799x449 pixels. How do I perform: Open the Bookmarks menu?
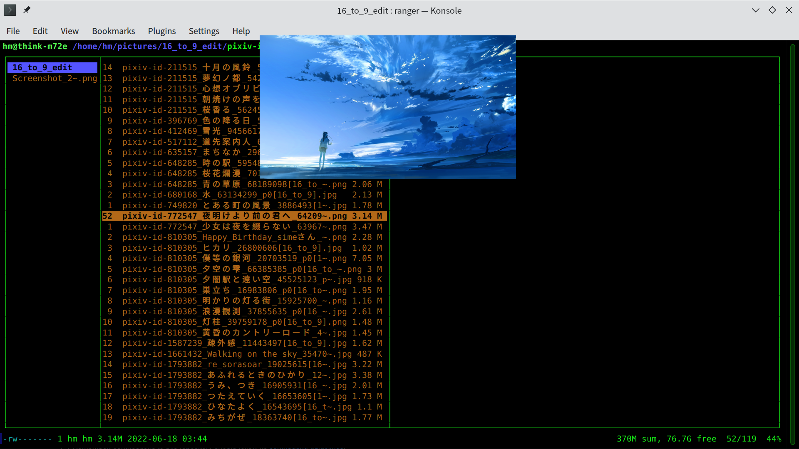click(113, 31)
